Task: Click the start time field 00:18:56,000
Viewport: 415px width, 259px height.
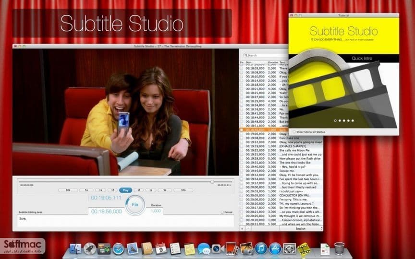Action: pos(107,212)
